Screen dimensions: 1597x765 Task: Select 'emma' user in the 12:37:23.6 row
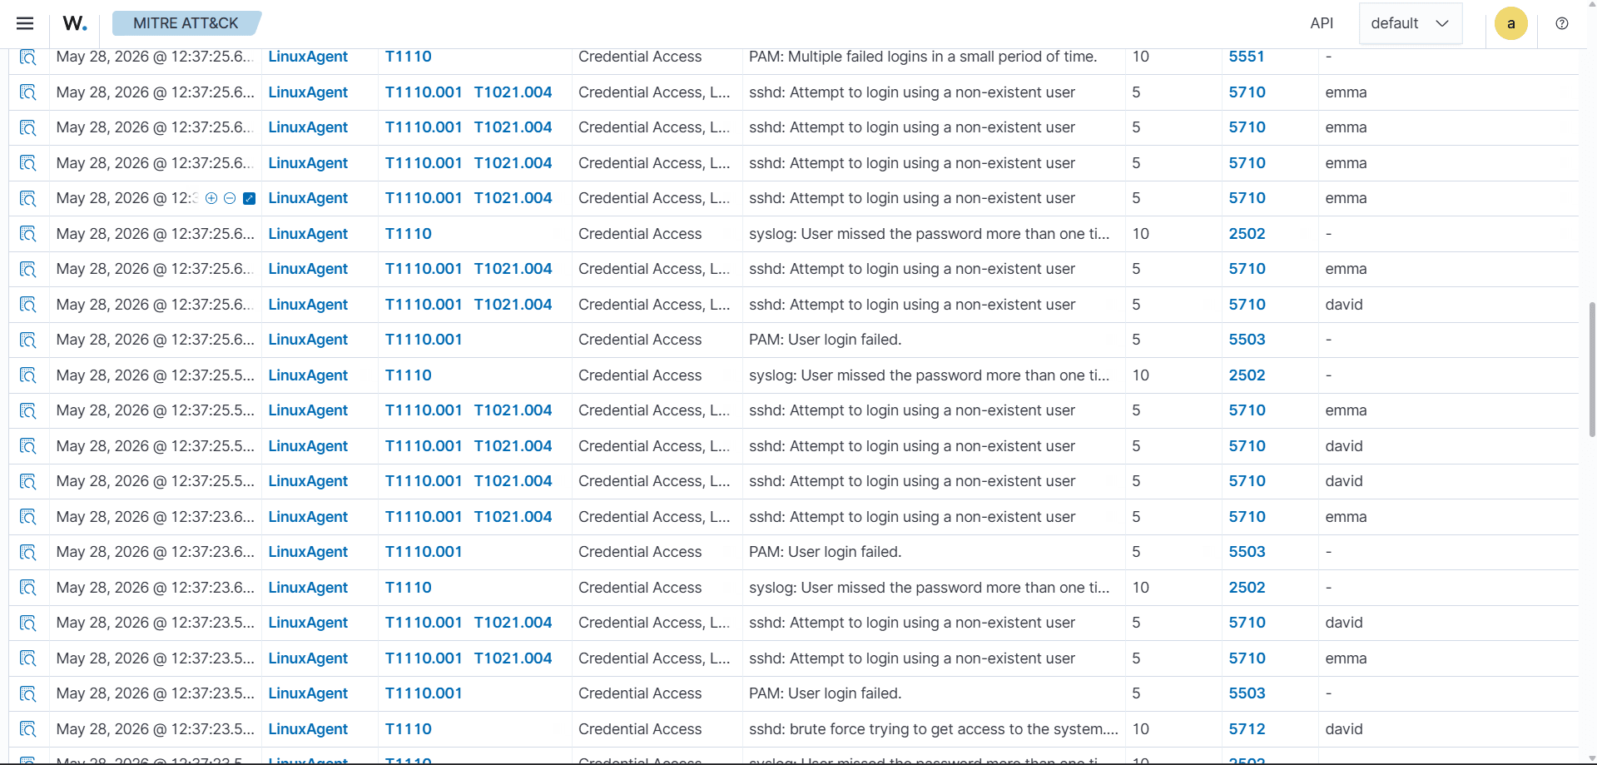click(x=1346, y=517)
